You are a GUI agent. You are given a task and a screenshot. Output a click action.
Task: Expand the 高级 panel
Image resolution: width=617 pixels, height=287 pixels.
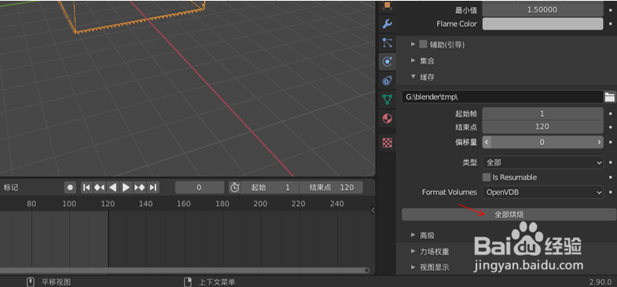413,234
